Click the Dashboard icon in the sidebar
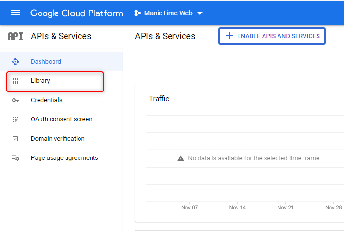 coord(15,62)
